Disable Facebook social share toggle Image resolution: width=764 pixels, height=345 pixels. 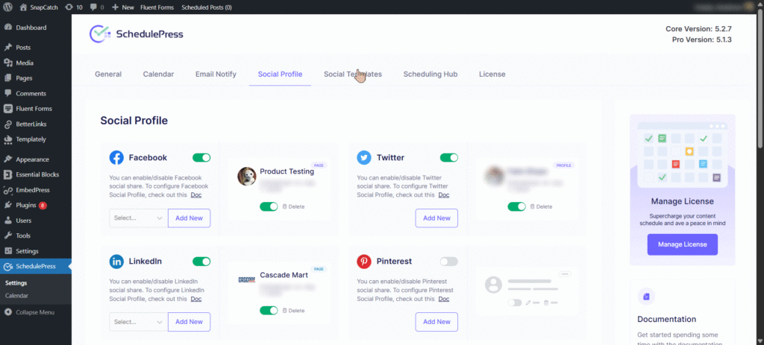coord(201,158)
